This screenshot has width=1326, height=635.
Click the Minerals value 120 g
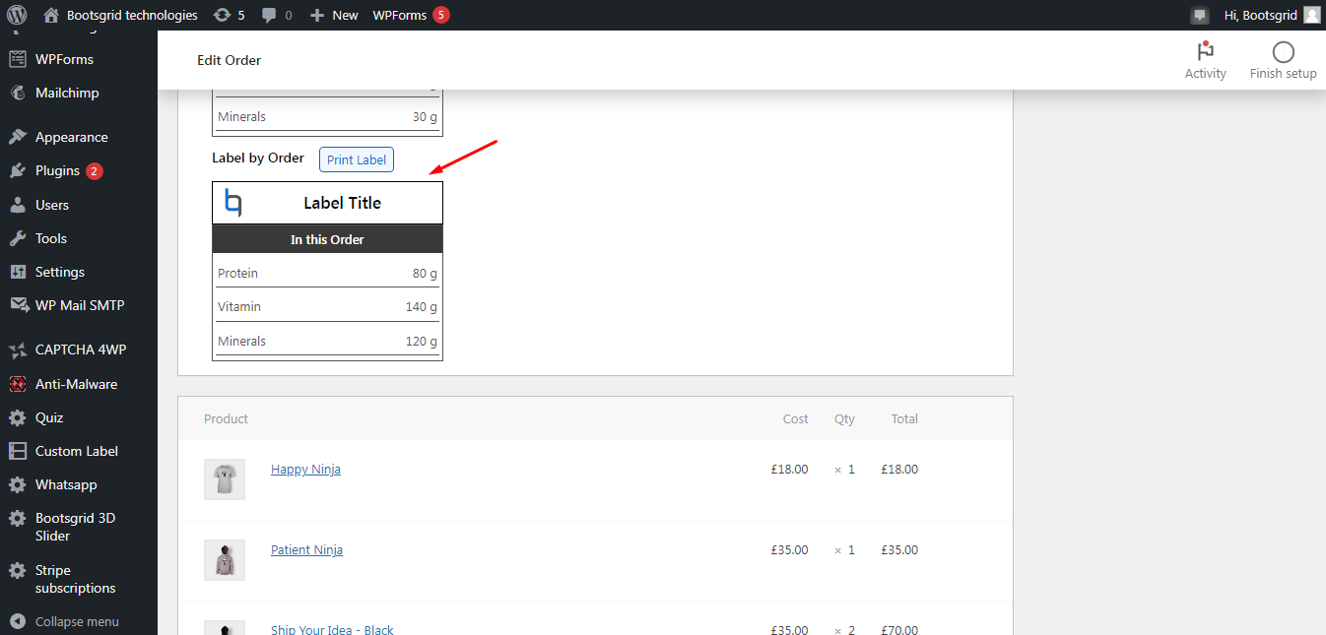[422, 341]
